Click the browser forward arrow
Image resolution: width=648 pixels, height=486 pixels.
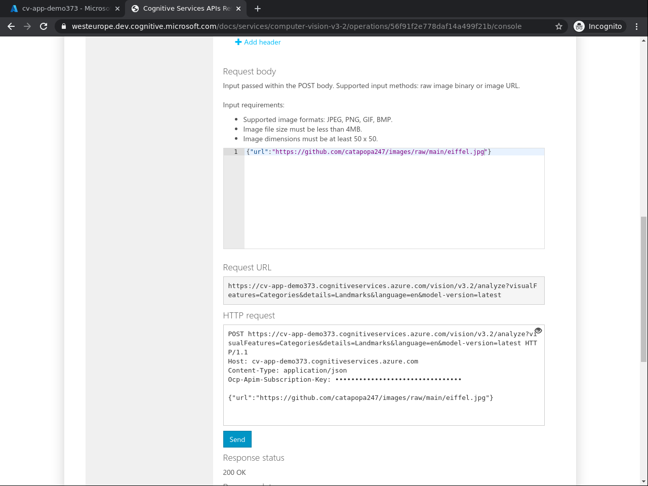pyautogui.click(x=27, y=26)
